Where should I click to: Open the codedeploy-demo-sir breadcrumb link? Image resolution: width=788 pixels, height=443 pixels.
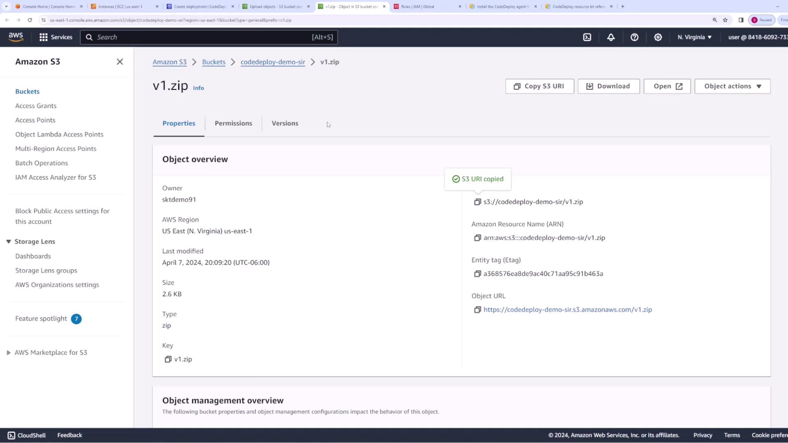click(273, 62)
